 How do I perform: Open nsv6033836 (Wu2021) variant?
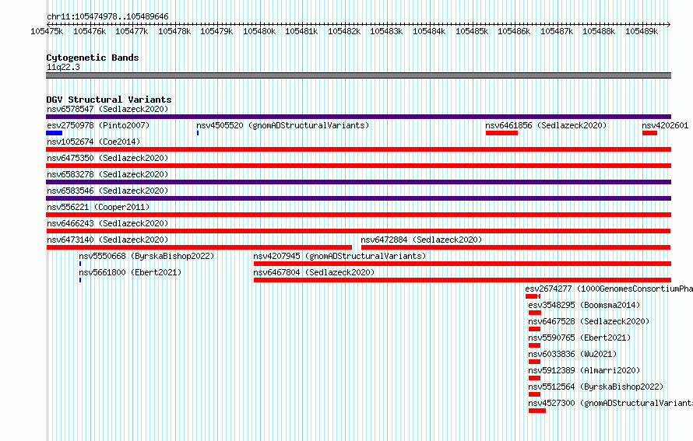(x=572, y=354)
